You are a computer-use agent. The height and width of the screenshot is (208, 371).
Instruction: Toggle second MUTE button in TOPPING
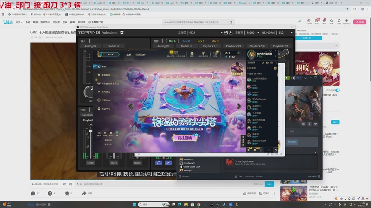click(114, 163)
